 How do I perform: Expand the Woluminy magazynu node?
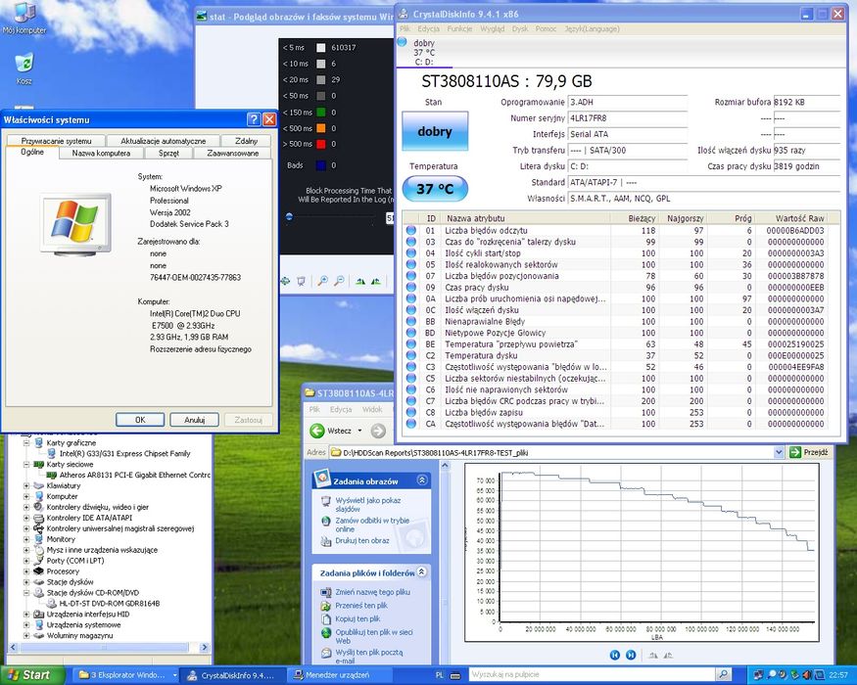pos(26,636)
